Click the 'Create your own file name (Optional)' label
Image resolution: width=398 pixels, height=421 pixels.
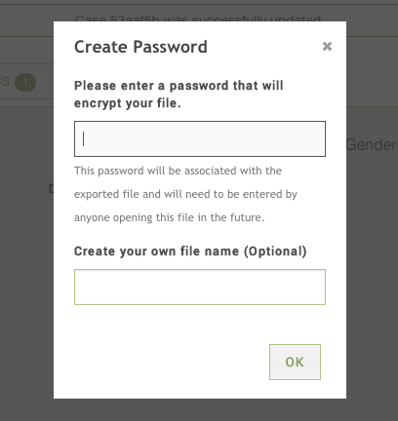pyautogui.click(x=190, y=251)
